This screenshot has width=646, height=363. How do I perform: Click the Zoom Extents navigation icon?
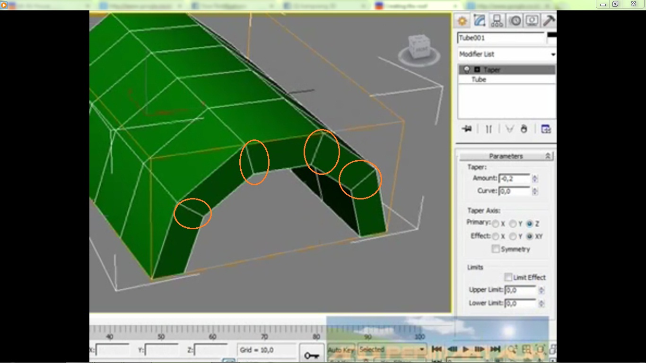click(541, 350)
